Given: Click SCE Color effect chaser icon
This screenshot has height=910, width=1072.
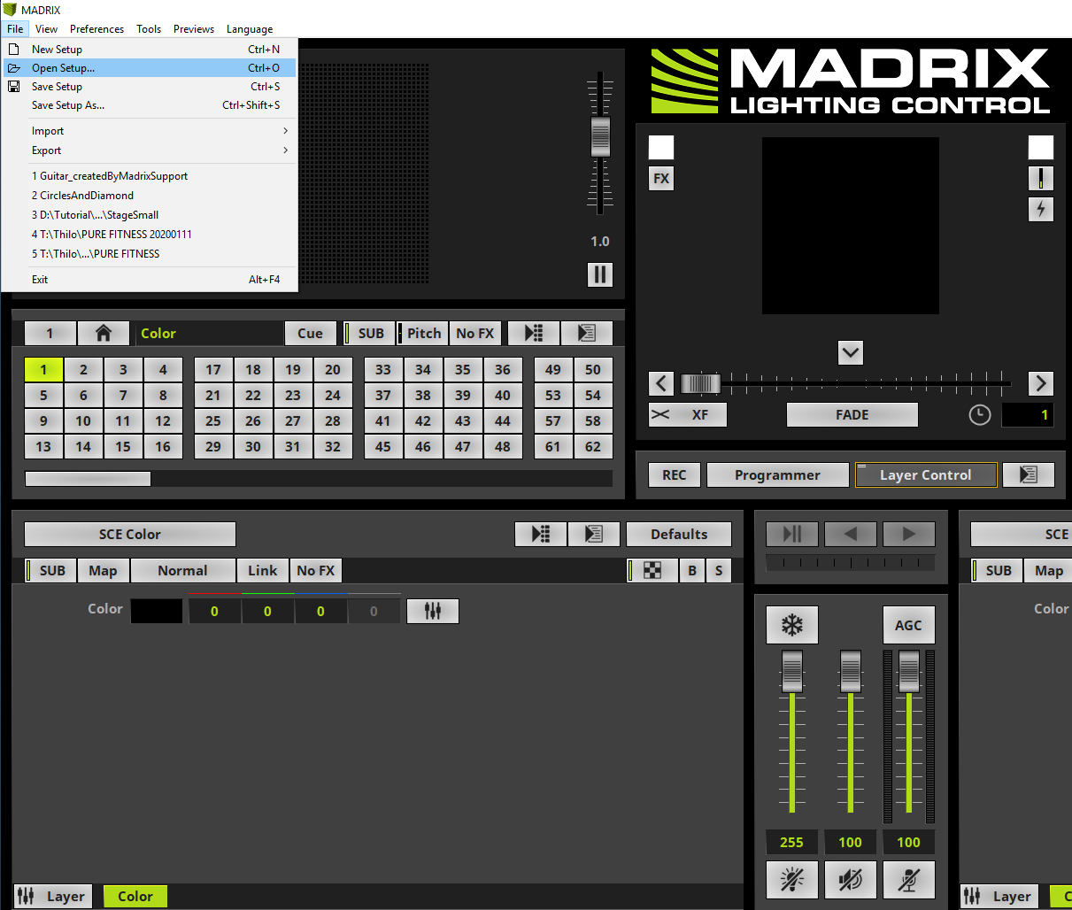Looking at the screenshot, I should click(541, 534).
